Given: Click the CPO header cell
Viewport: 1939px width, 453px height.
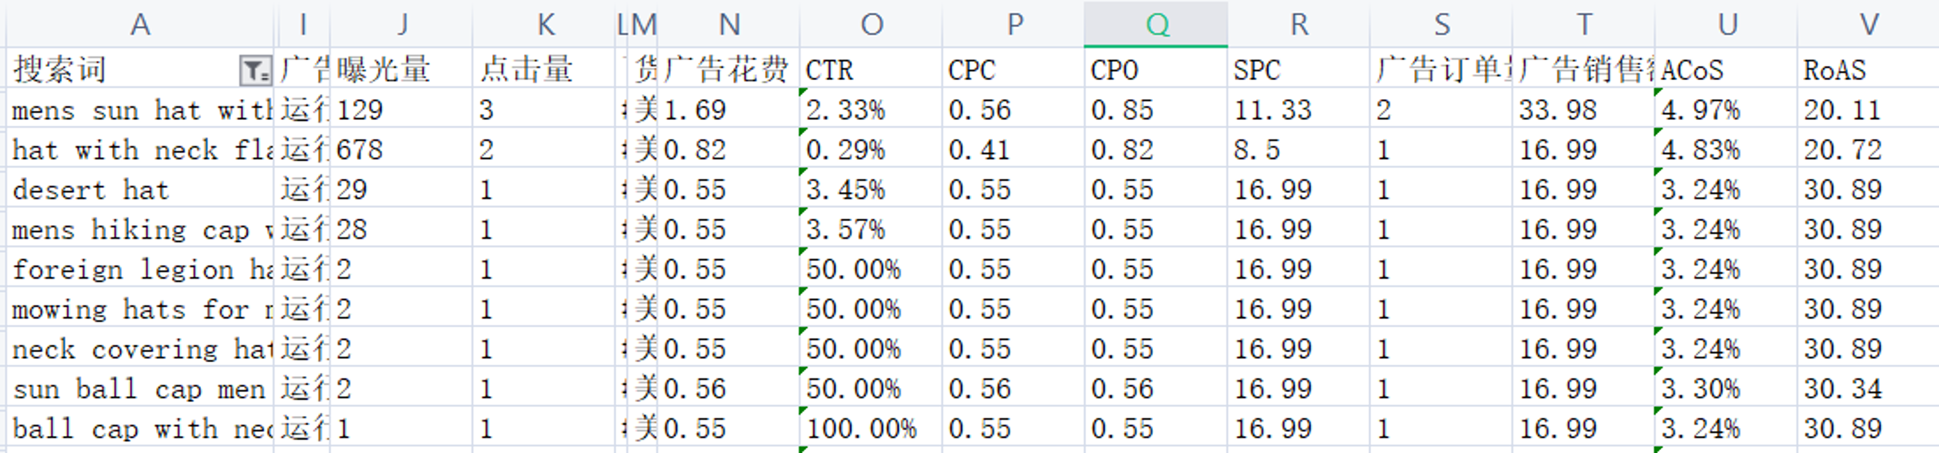Looking at the screenshot, I should coord(1155,70).
